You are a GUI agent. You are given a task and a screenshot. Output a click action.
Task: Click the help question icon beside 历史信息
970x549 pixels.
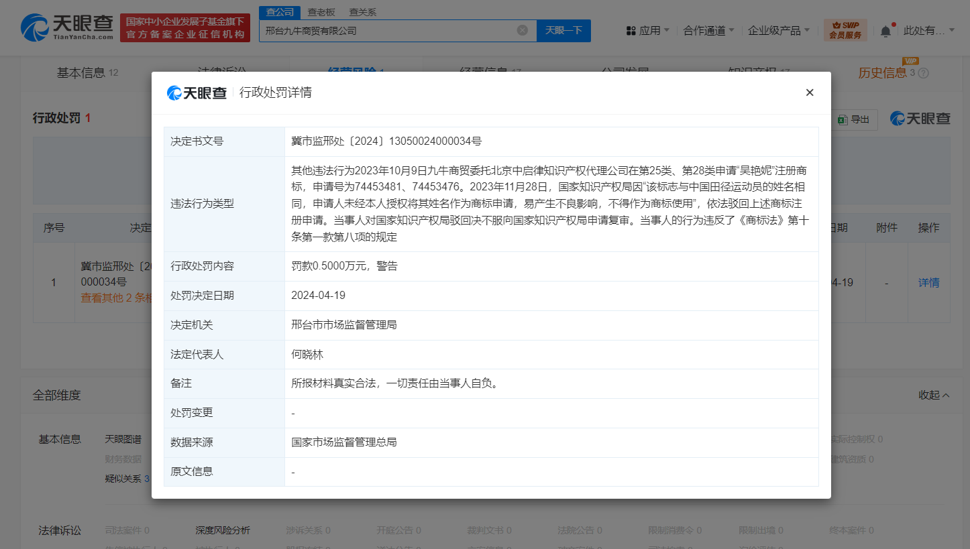point(923,73)
